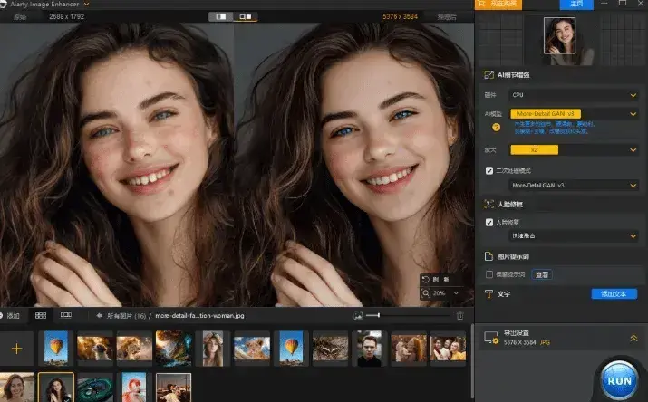Click the export settings monitor icon
648x402 pixels.
[491, 337]
